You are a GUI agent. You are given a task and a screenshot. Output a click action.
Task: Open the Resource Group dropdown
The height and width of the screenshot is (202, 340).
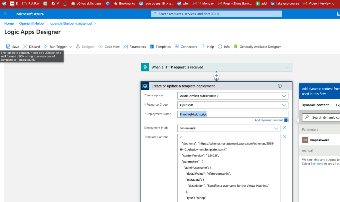(x=233, y=105)
